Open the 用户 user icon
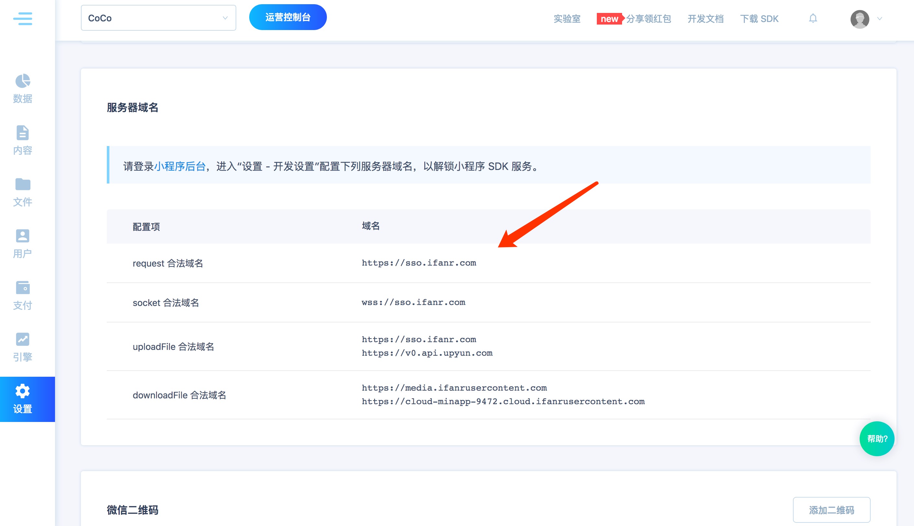 point(22,236)
